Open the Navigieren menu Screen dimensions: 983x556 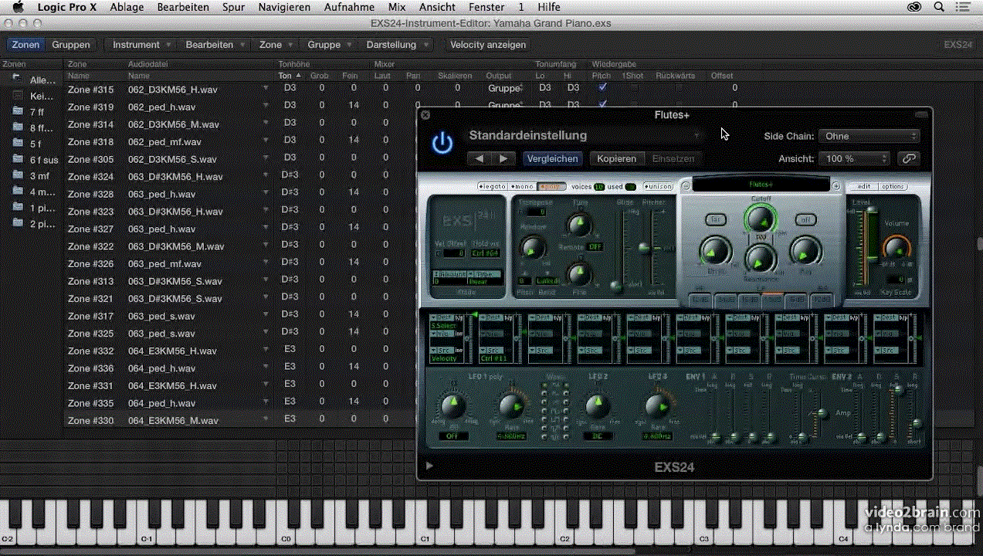pyautogui.click(x=284, y=7)
